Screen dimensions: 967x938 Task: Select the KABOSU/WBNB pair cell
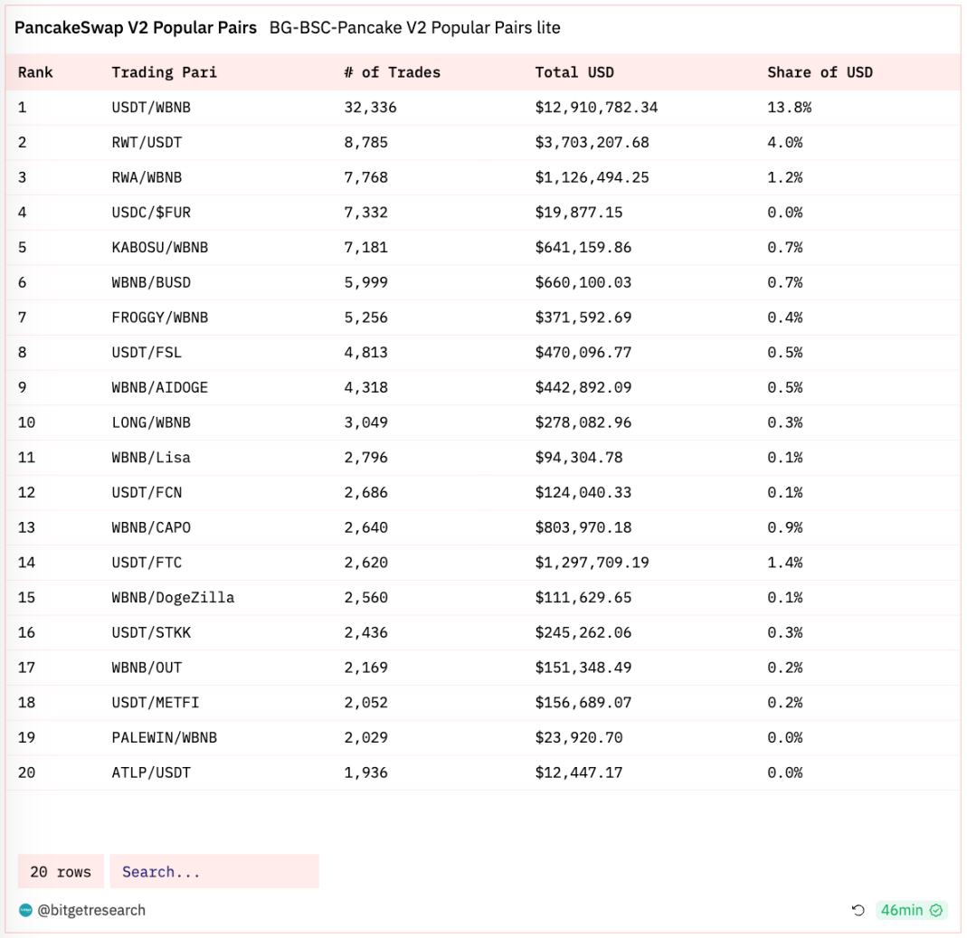160,247
